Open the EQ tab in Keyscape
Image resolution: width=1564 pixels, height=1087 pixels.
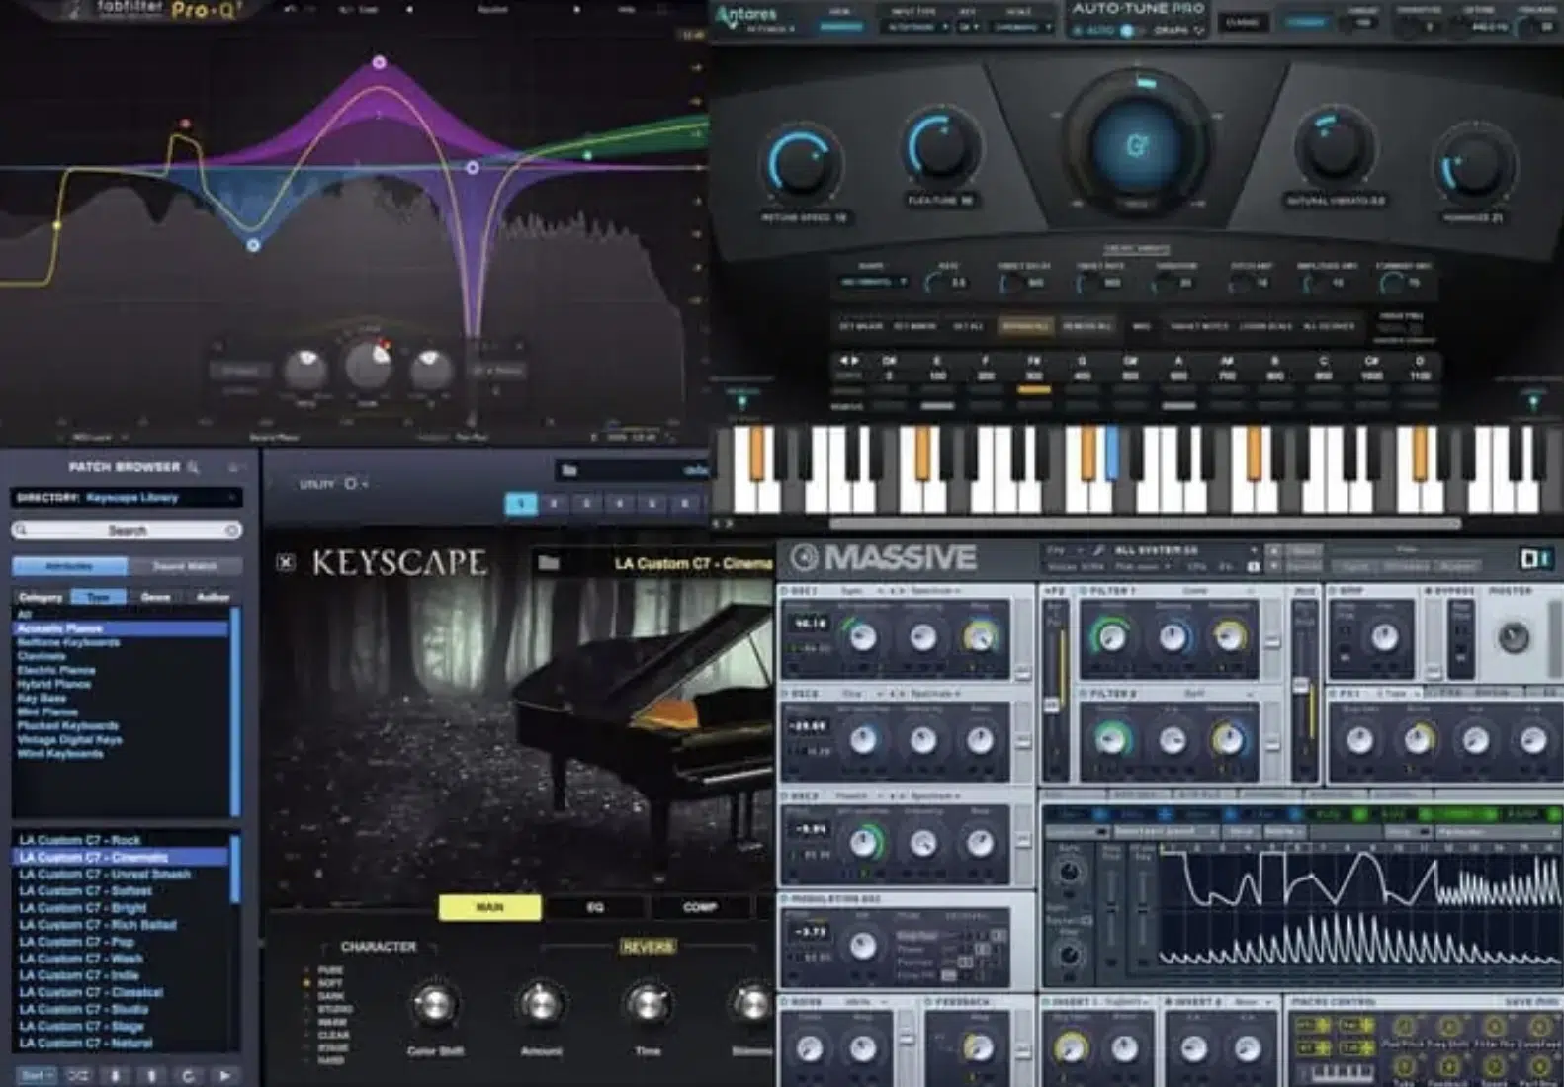coord(595,907)
